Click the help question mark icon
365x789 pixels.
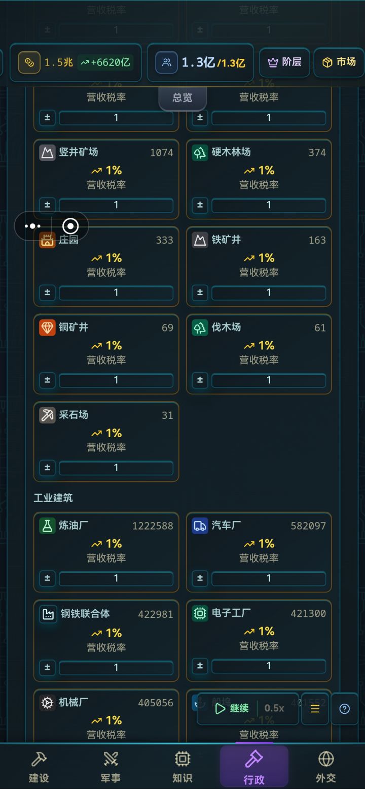[x=345, y=709]
